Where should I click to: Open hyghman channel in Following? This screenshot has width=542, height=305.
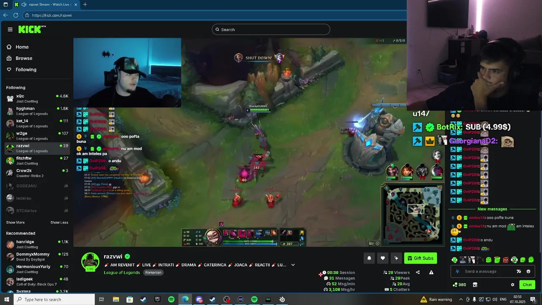point(37,111)
